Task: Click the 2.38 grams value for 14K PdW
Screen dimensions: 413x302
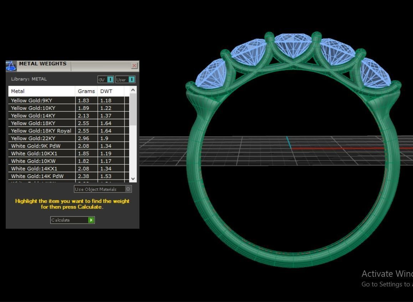Action: tap(83, 176)
